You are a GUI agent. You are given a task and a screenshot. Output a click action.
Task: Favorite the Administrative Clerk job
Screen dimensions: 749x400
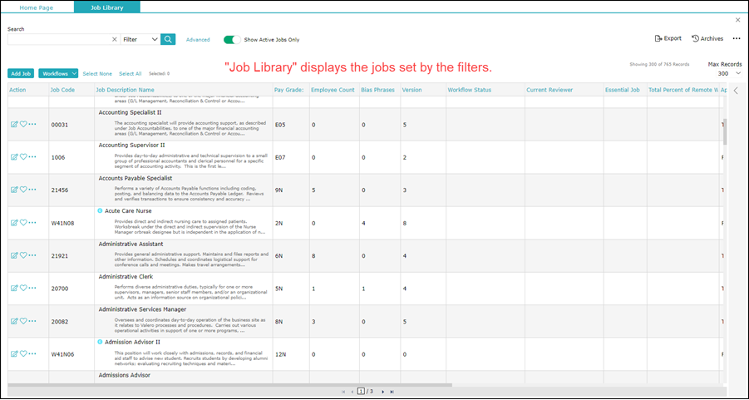coord(23,289)
